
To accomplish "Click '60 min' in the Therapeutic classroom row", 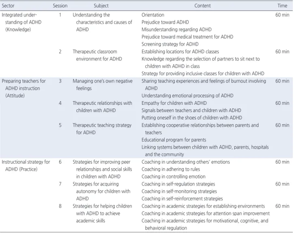I will (x=282, y=52).
